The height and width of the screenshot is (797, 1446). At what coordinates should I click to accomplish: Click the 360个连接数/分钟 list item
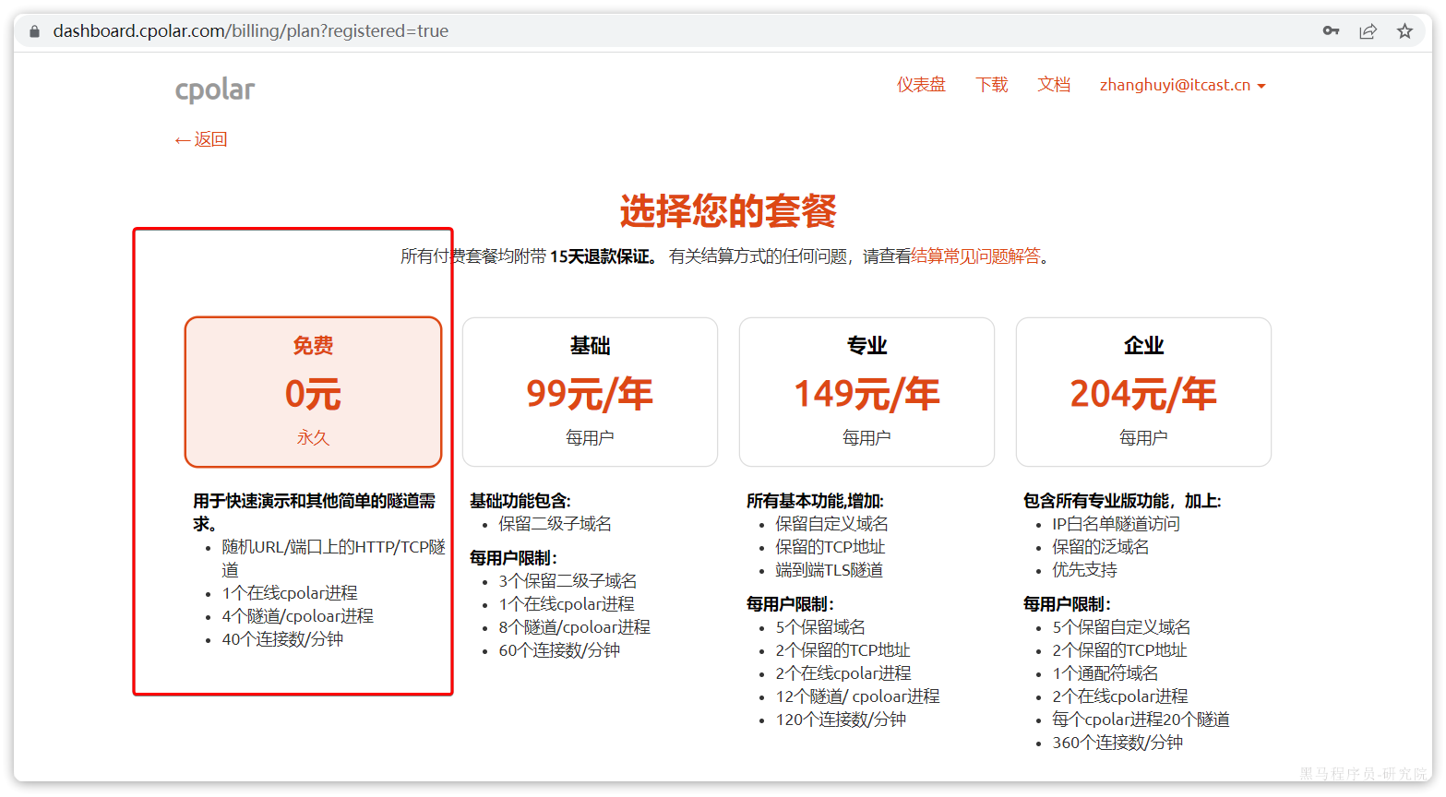pyautogui.click(x=1117, y=743)
